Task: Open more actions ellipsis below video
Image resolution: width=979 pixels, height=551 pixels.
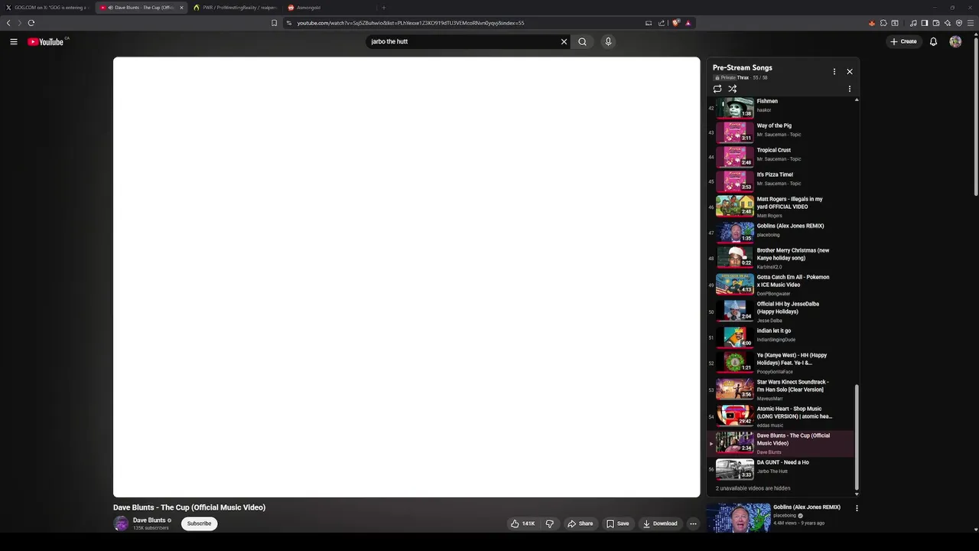Action: pyautogui.click(x=693, y=523)
